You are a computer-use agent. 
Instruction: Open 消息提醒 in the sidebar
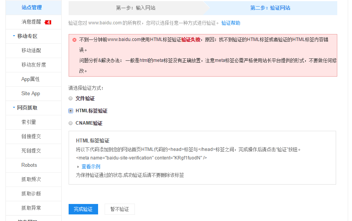click(x=31, y=22)
